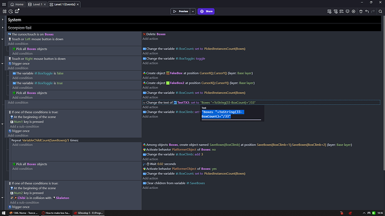Open the main hamburger menu

click(x=4, y=4)
